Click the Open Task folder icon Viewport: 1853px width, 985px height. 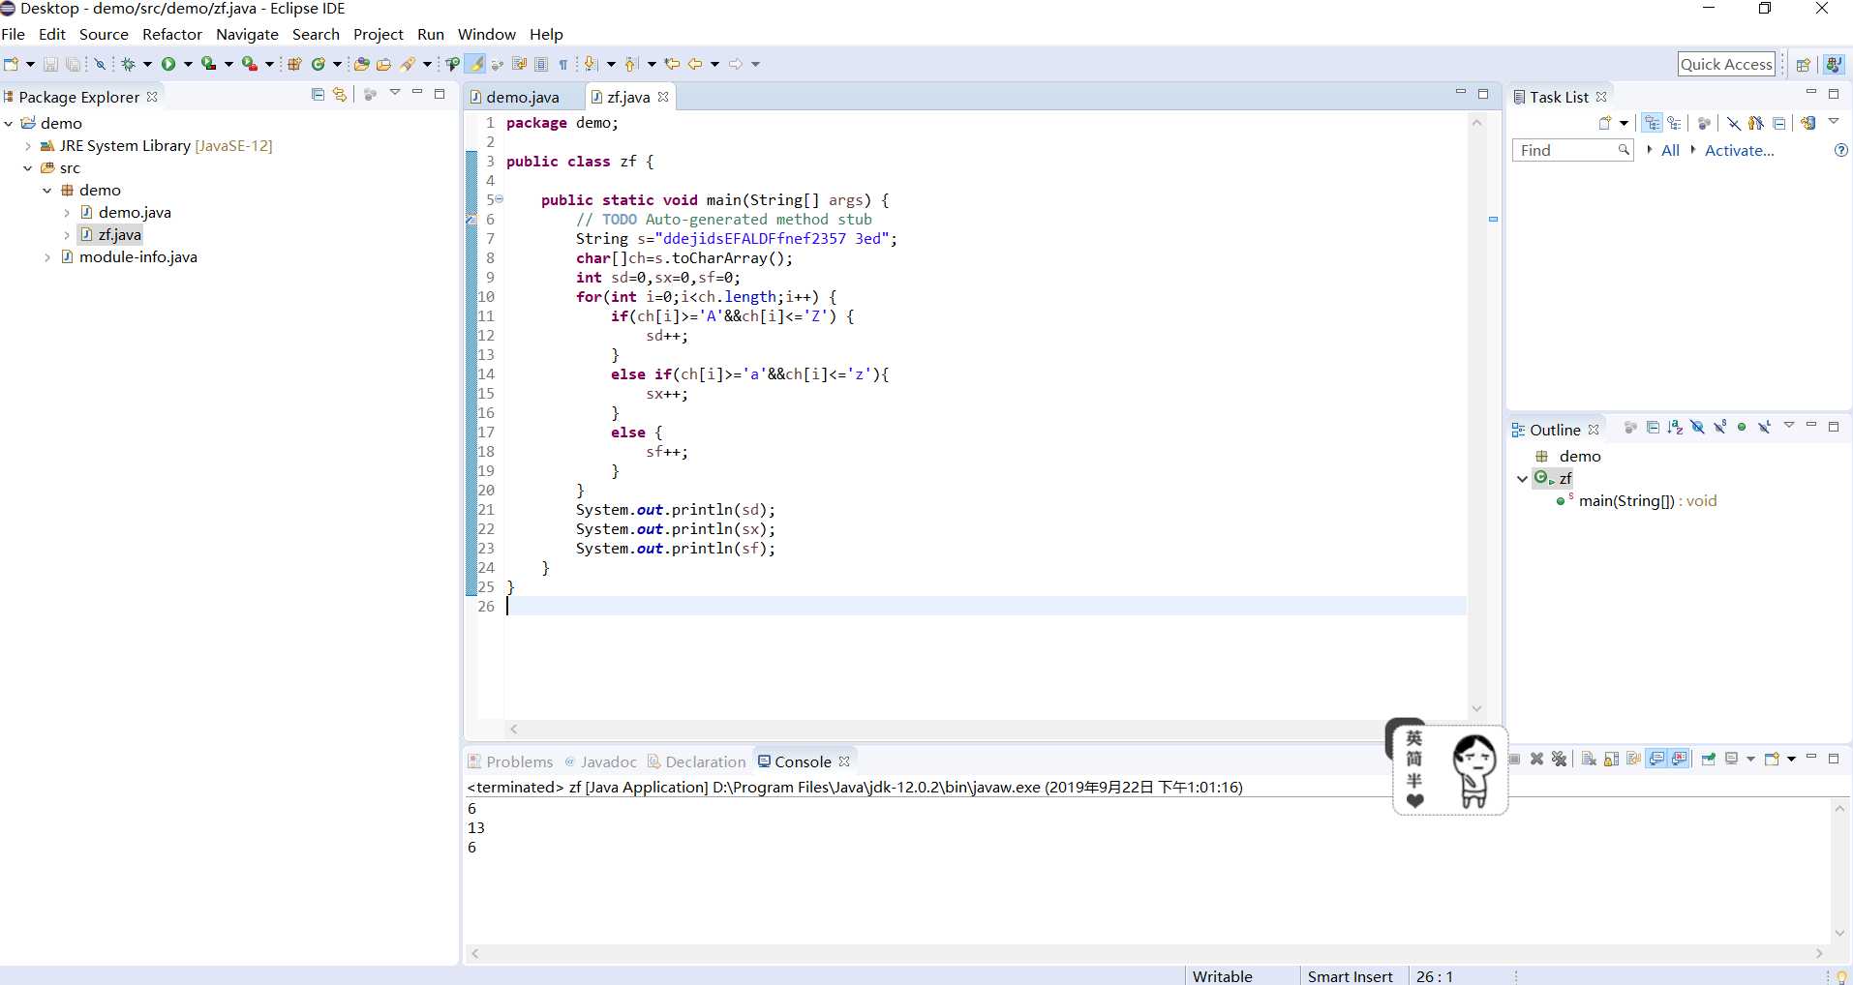pos(383,64)
